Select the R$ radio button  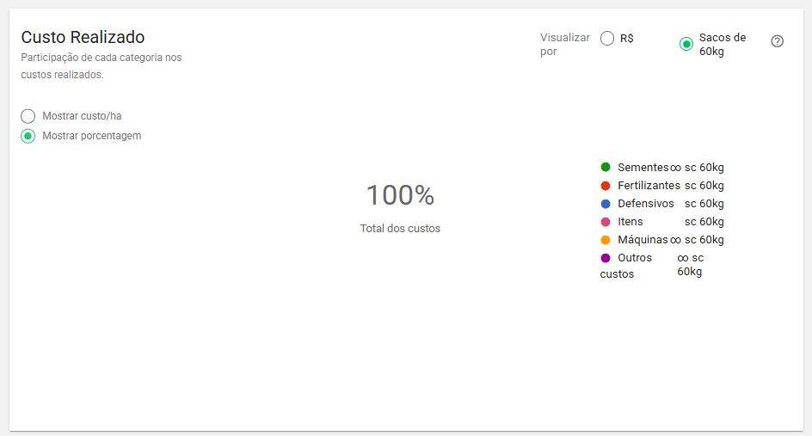pyautogui.click(x=608, y=39)
